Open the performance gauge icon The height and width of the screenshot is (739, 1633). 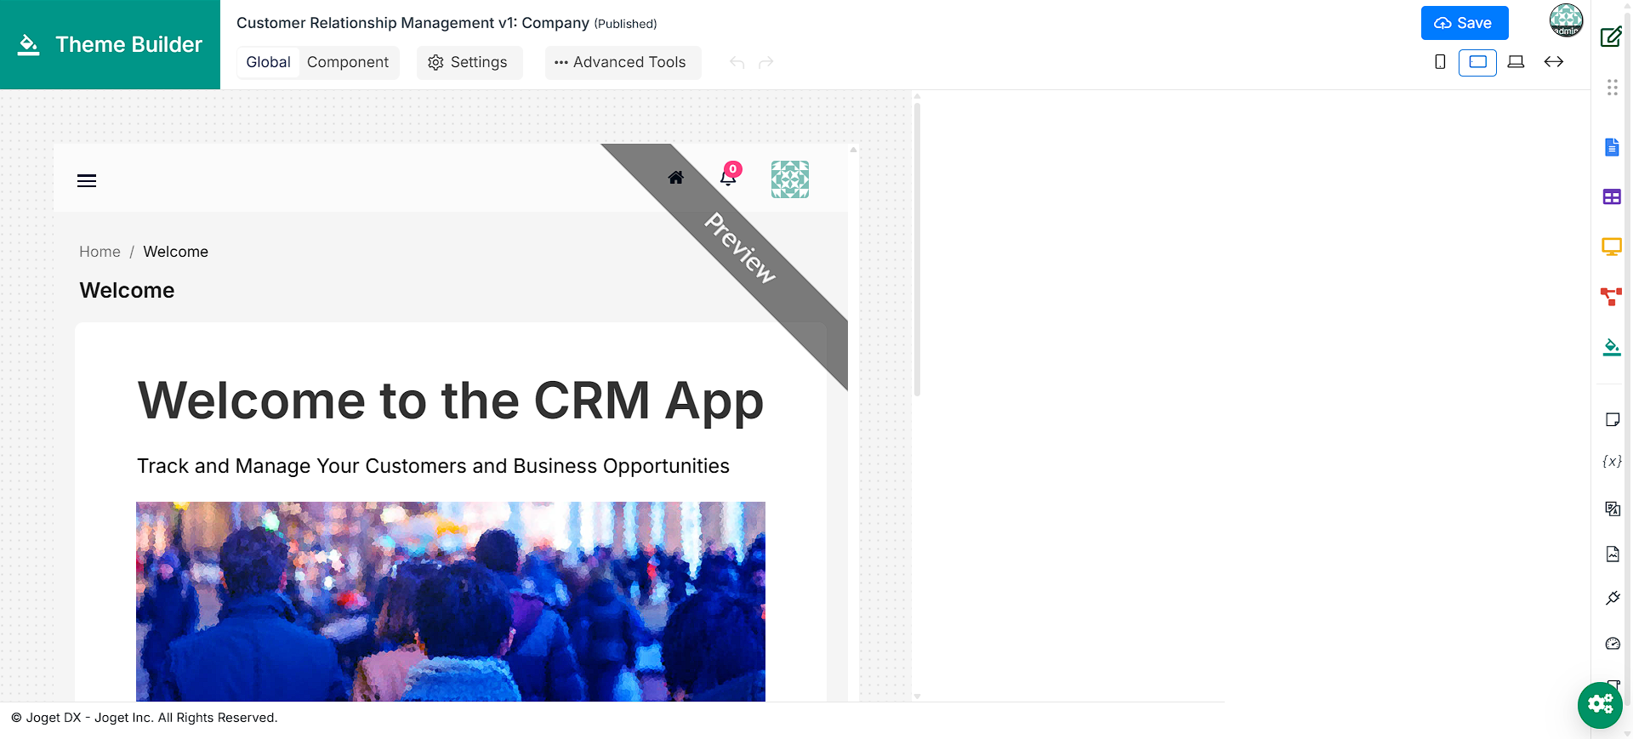point(1613,644)
